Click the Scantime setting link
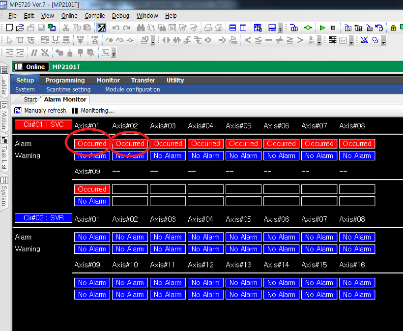The image size is (403, 331). [x=68, y=90]
